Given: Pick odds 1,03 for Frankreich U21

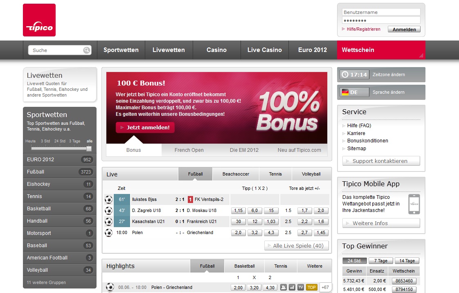Looking at the screenshot, I should (271, 221).
